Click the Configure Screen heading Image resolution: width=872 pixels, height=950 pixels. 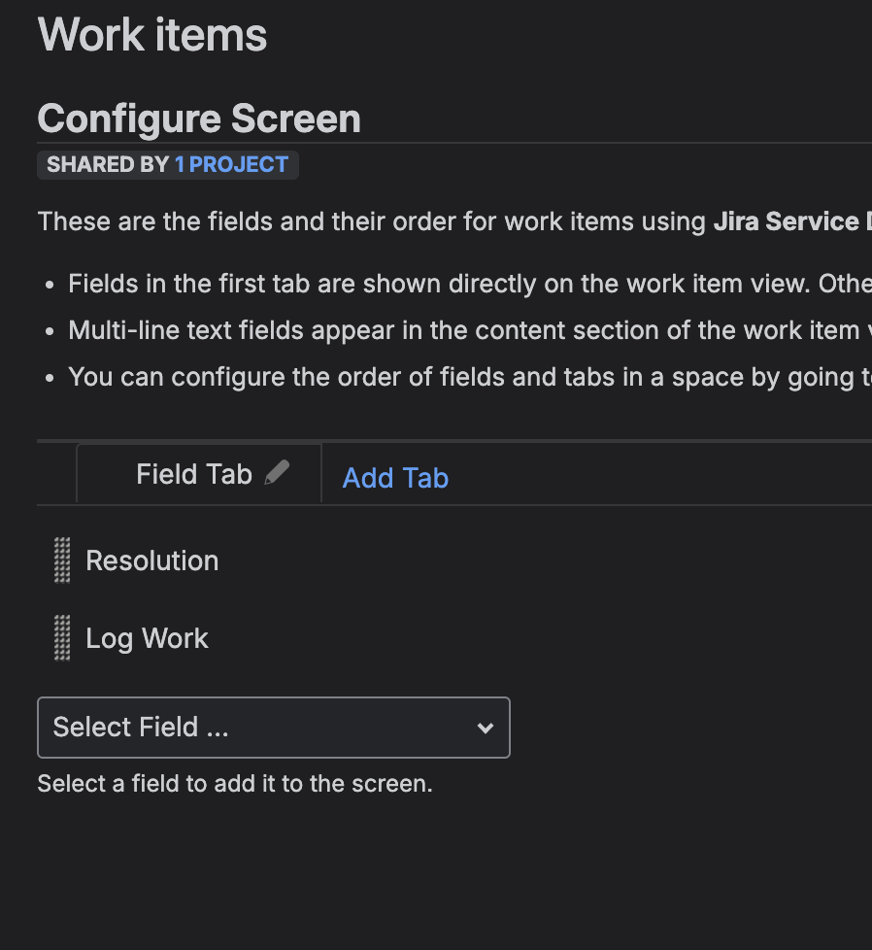[x=198, y=118]
